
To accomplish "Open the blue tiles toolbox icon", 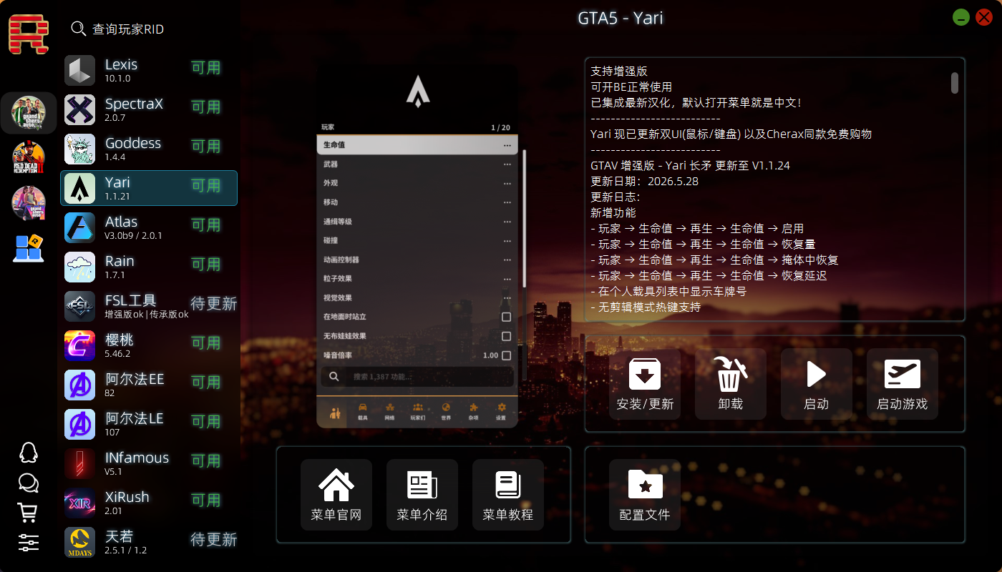I will tap(29, 248).
